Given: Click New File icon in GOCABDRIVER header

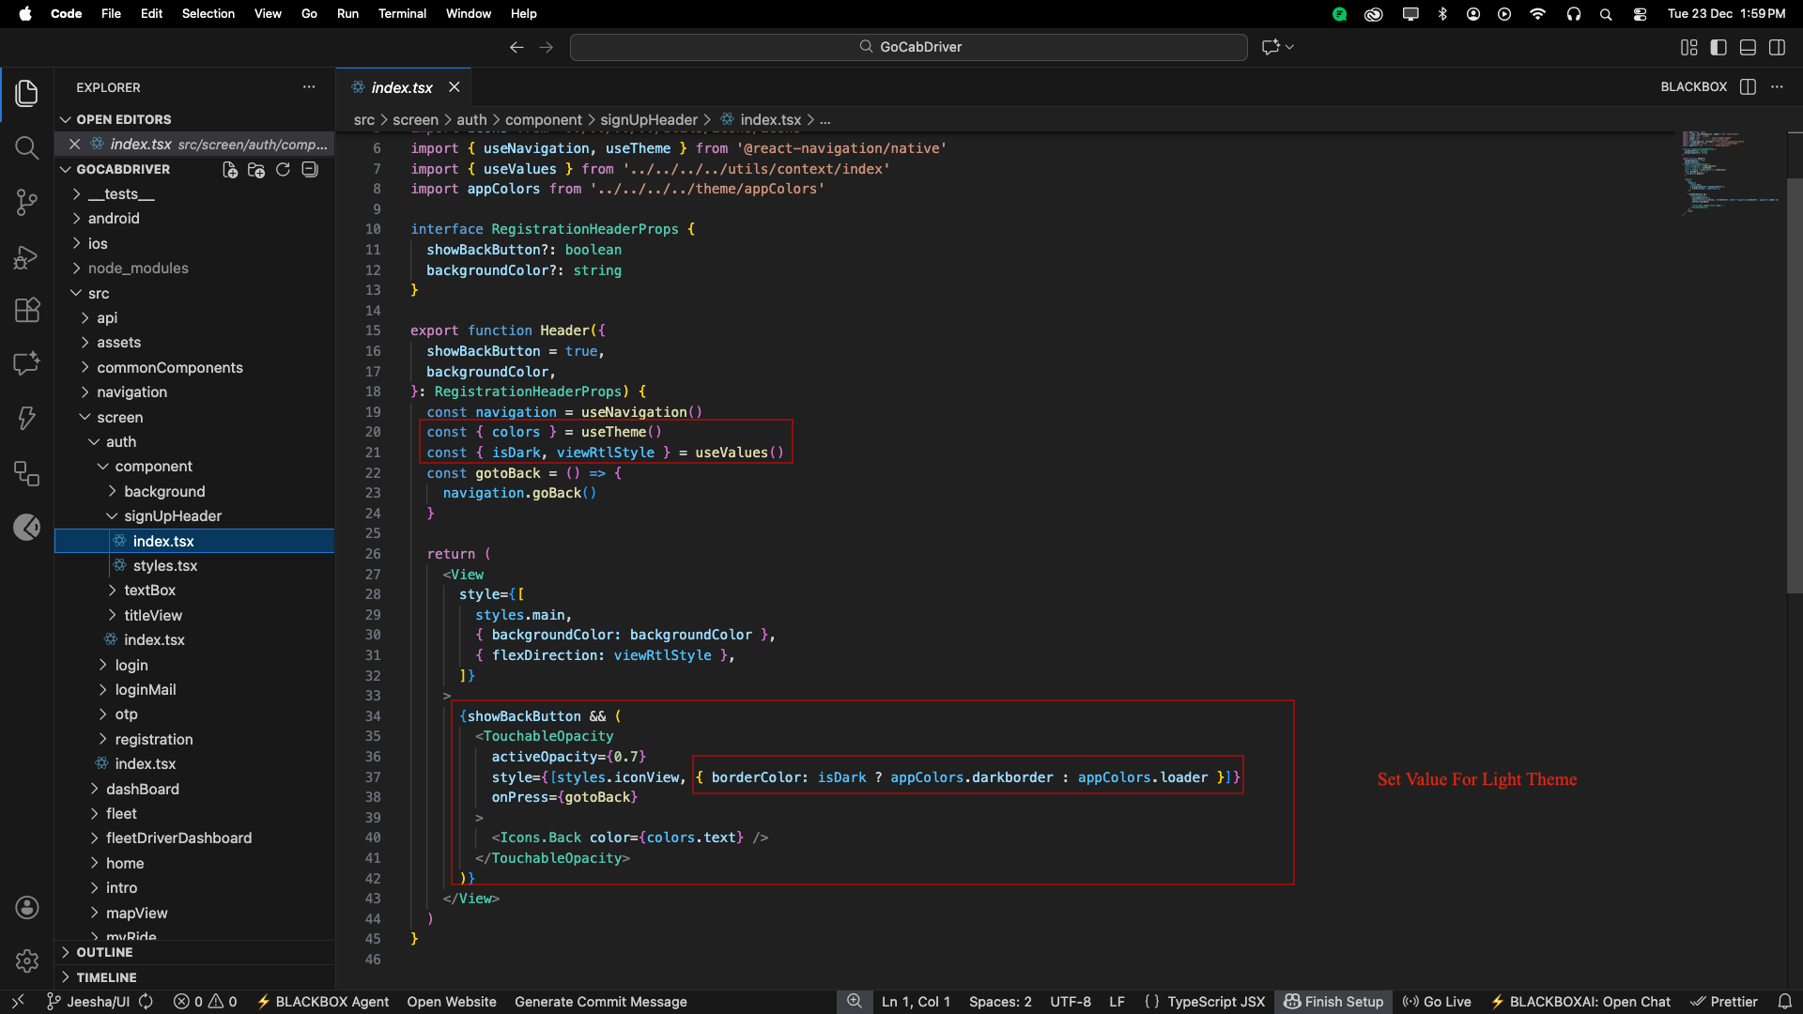Looking at the screenshot, I should (x=229, y=169).
